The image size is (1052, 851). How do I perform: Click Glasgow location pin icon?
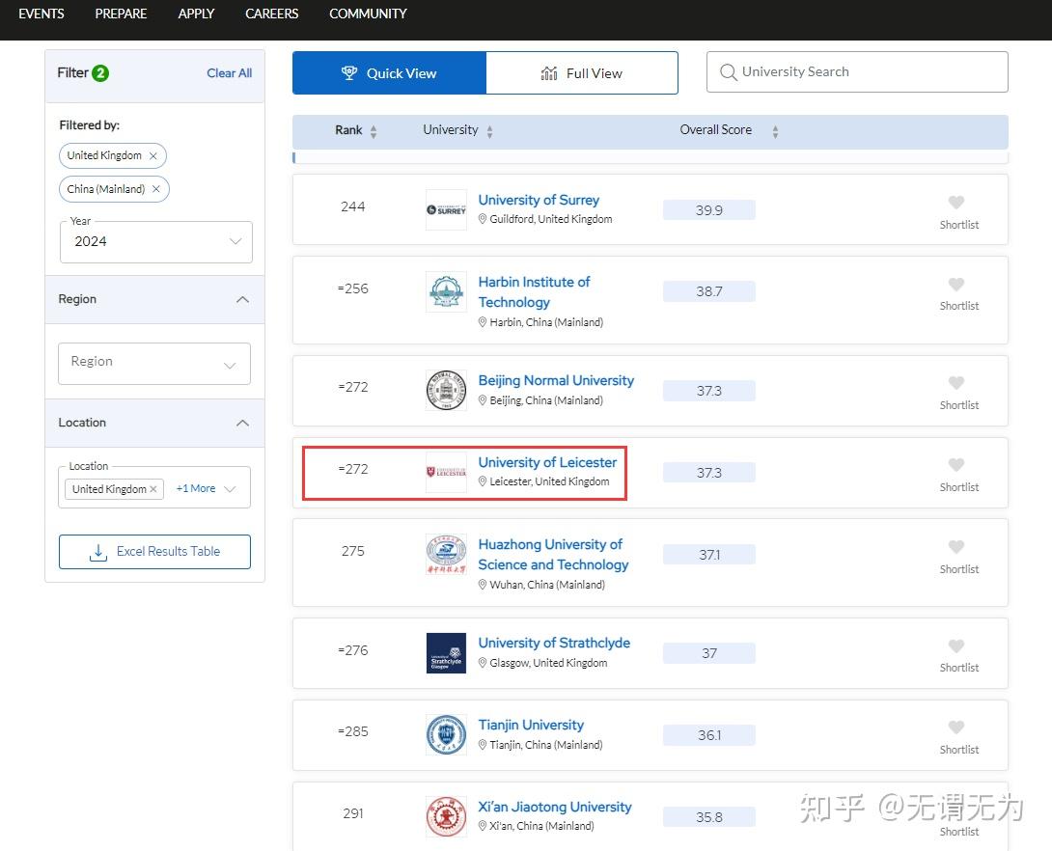[483, 663]
